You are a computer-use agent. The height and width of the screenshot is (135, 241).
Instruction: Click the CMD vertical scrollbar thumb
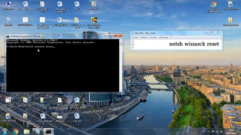click(120, 44)
